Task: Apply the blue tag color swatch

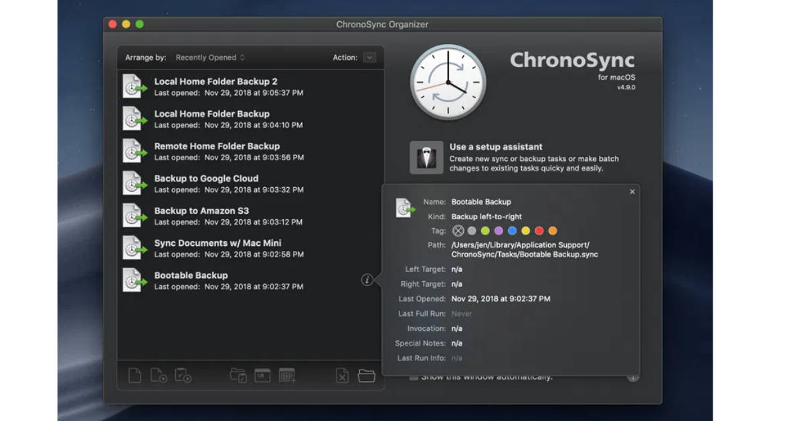Action: click(x=511, y=231)
